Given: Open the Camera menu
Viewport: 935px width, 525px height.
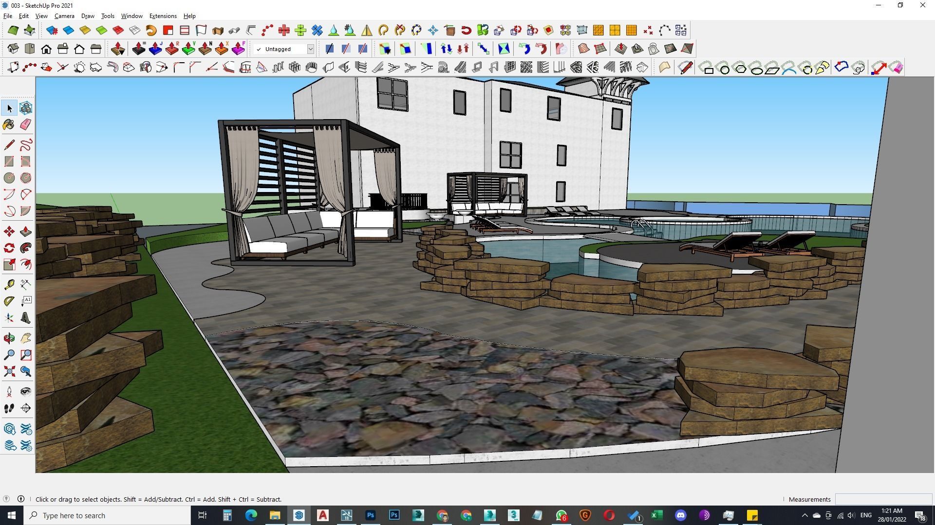Looking at the screenshot, I should click(64, 16).
